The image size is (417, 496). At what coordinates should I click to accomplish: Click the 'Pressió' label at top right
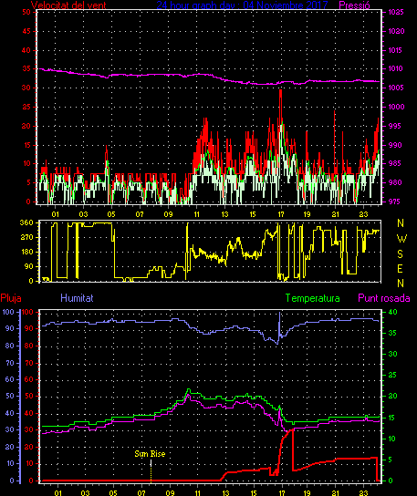(354, 5)
